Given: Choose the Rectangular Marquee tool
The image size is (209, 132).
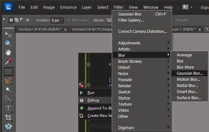Looking at the screenshot, I should [8, 71].
